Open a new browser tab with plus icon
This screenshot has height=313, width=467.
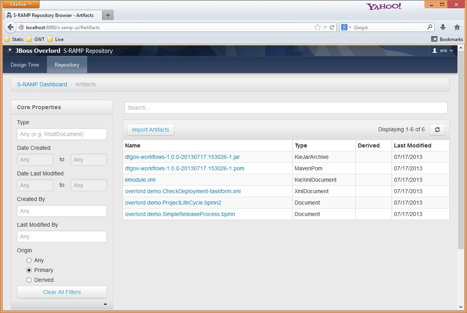tap(108, 15)
